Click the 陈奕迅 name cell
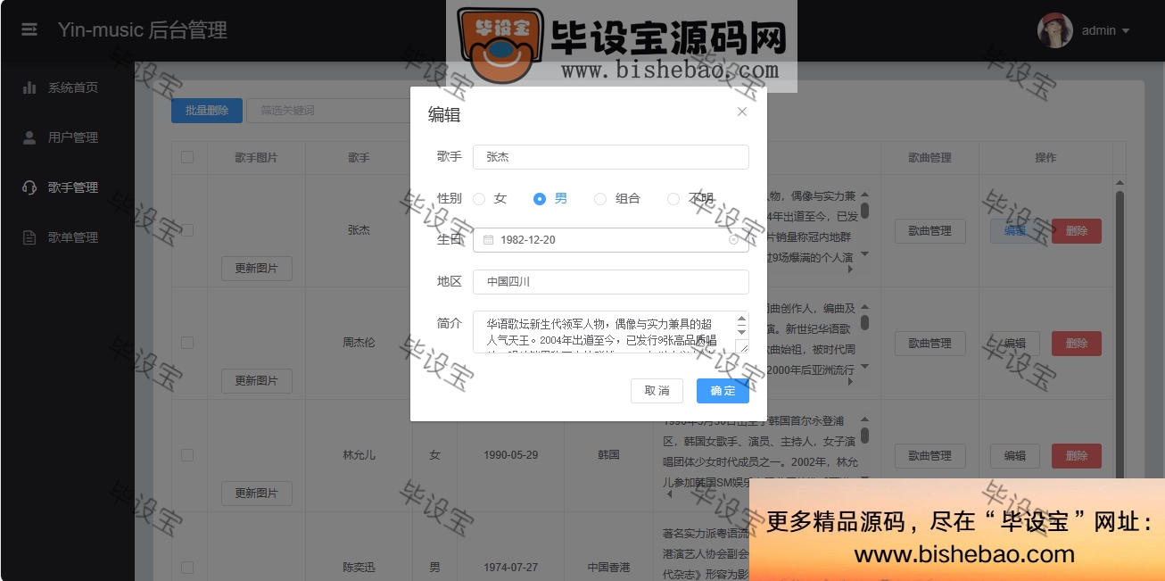Screen dimensions: 1165x581 pyautogui.click(x=359, y=567)
